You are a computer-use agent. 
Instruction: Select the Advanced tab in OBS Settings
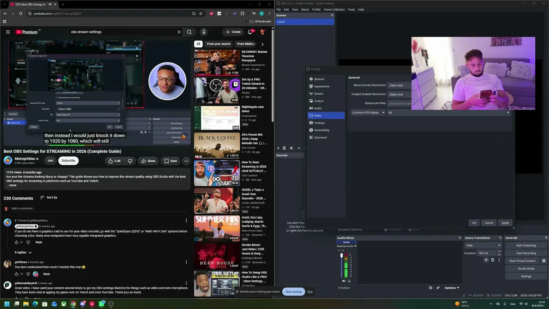click(x=326, y=137)
